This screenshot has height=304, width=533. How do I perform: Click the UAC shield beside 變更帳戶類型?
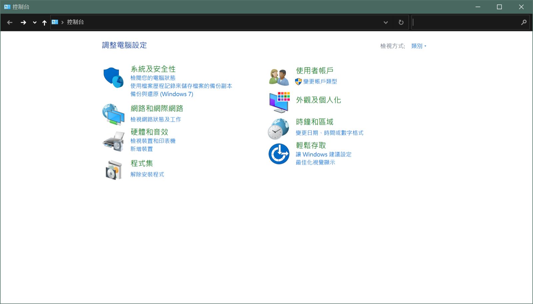click(x=298, y=81)
